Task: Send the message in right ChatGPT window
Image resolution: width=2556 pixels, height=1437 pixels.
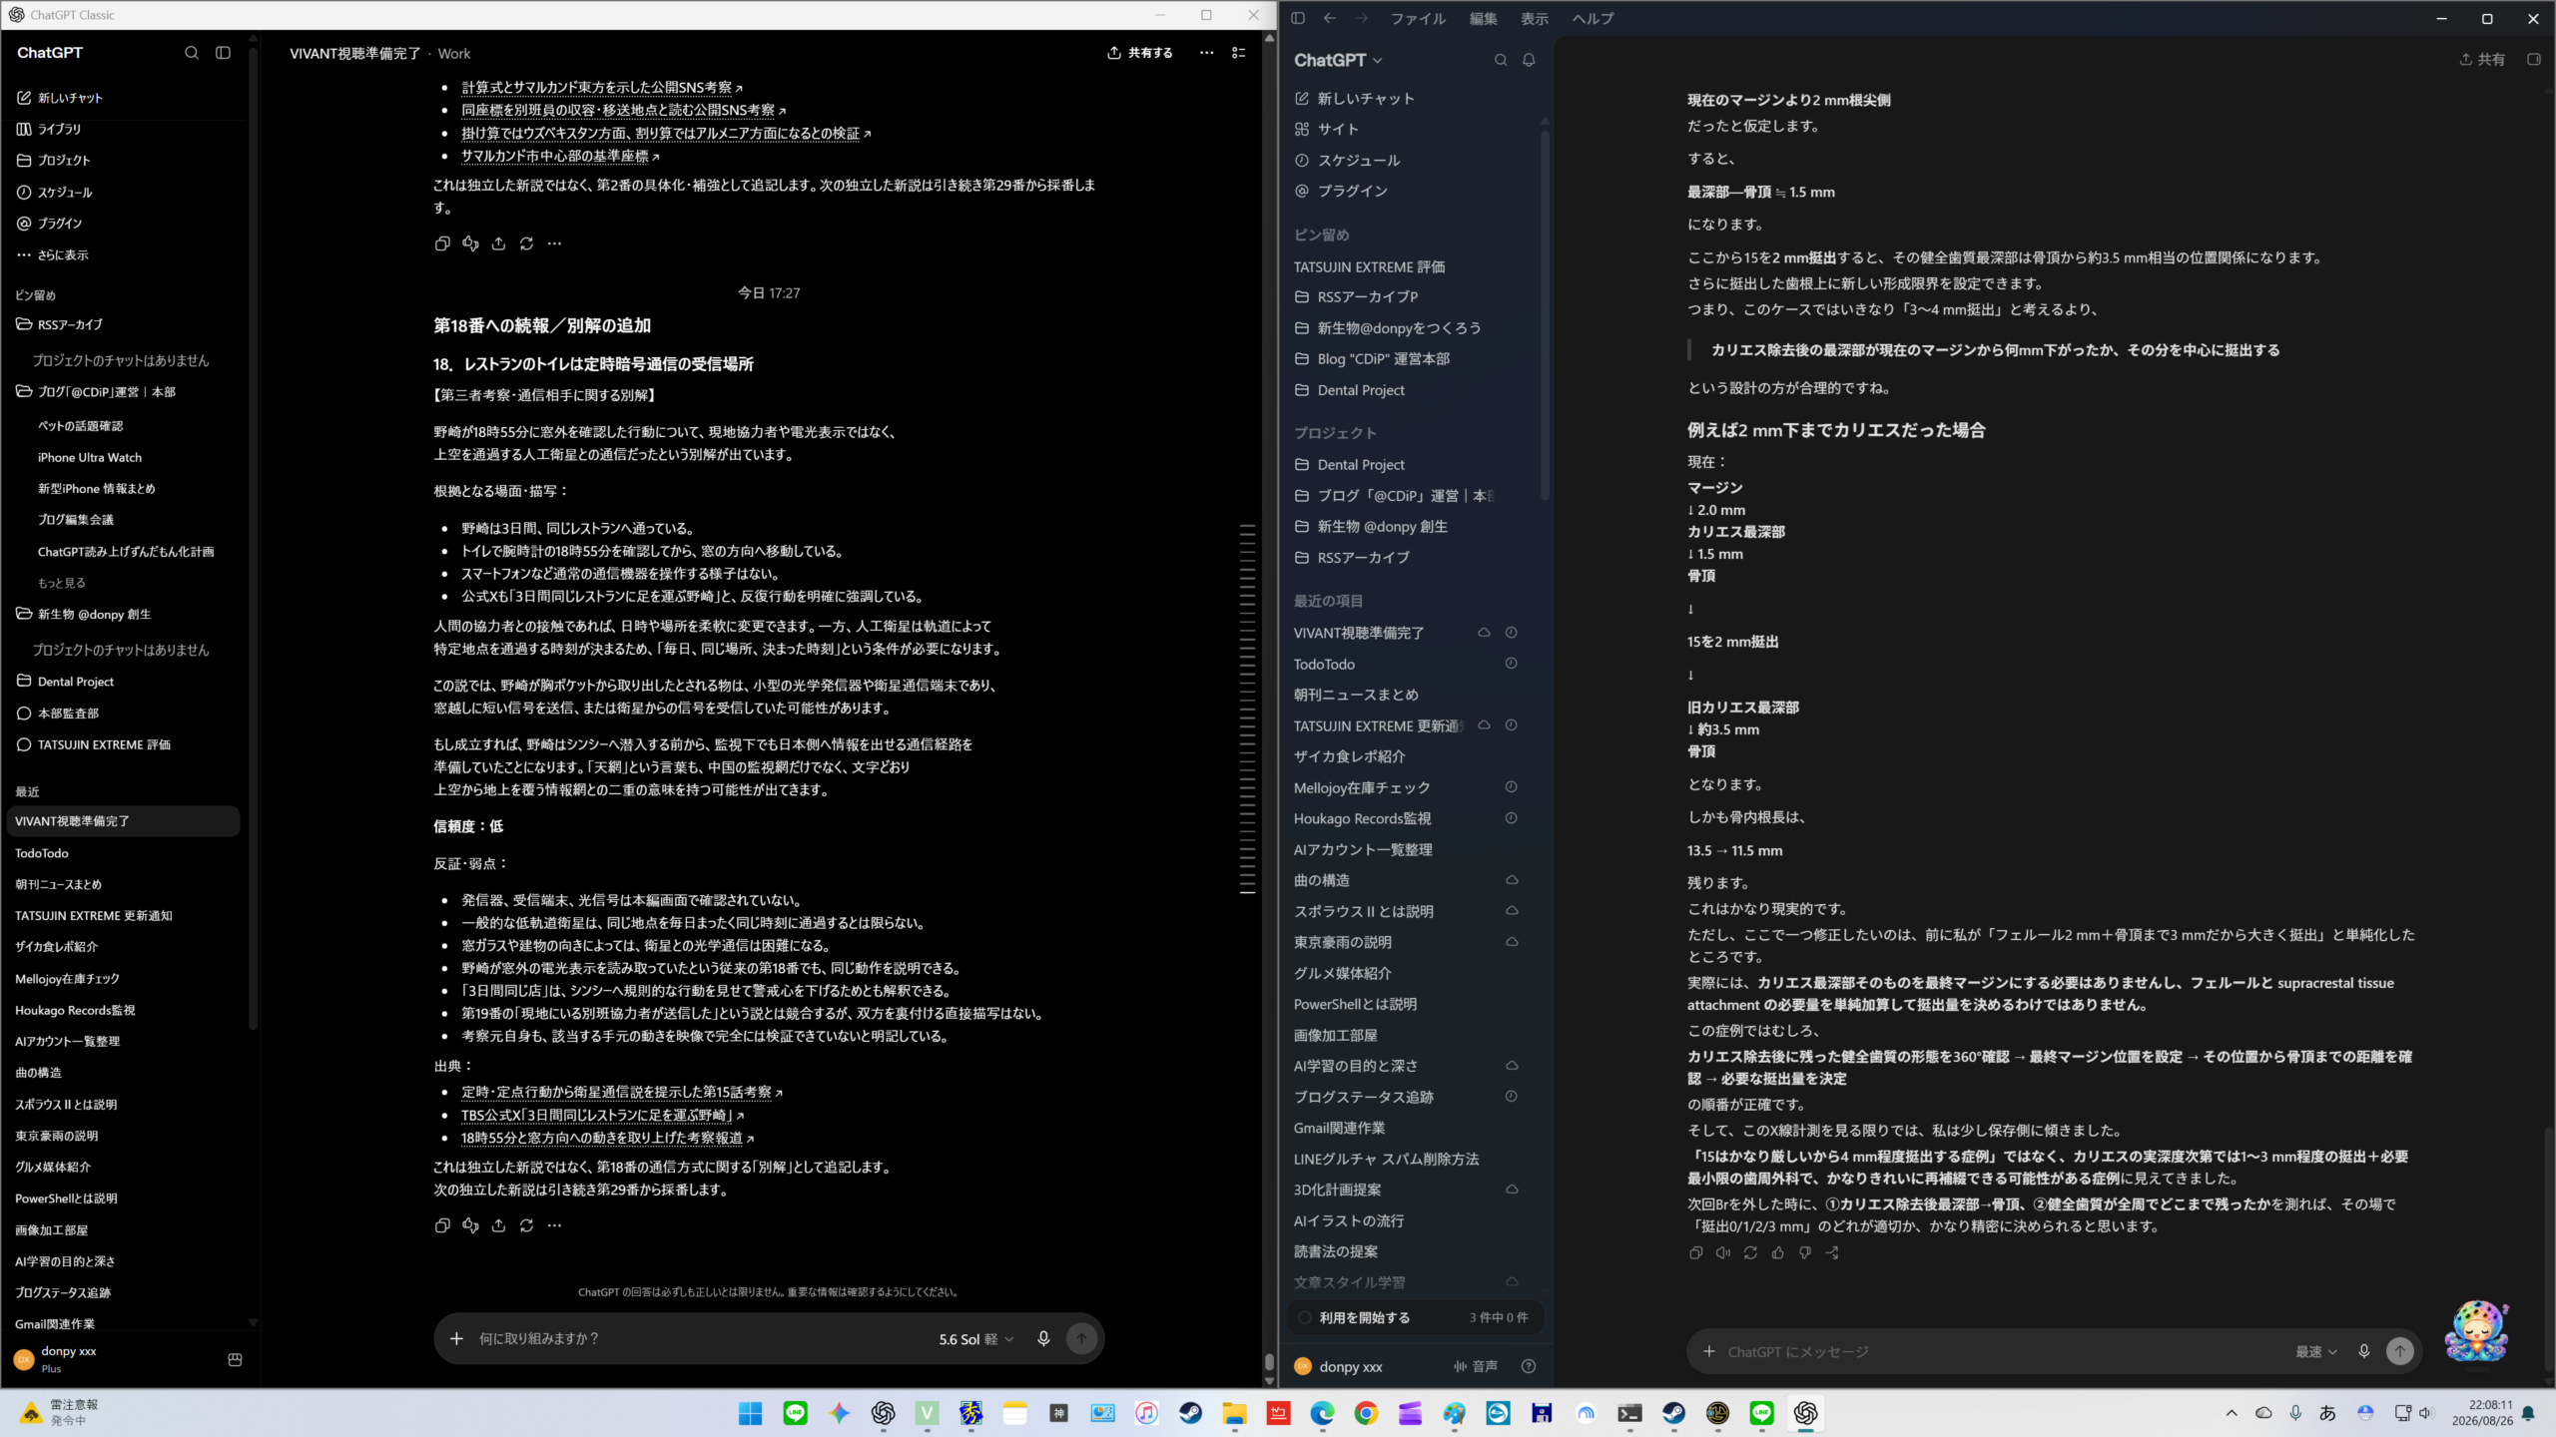Action: 2400,1351
